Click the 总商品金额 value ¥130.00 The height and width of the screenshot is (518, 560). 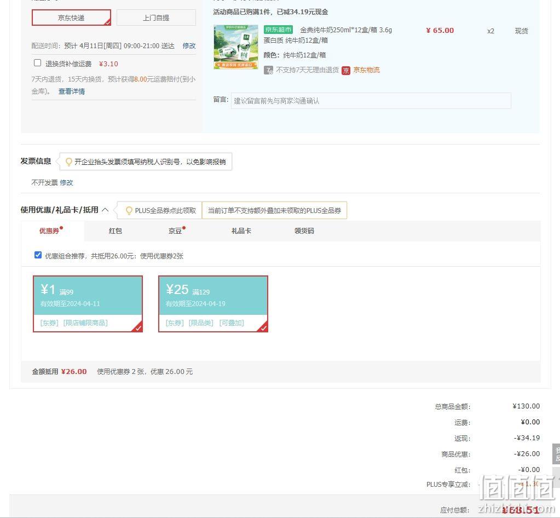526,406
